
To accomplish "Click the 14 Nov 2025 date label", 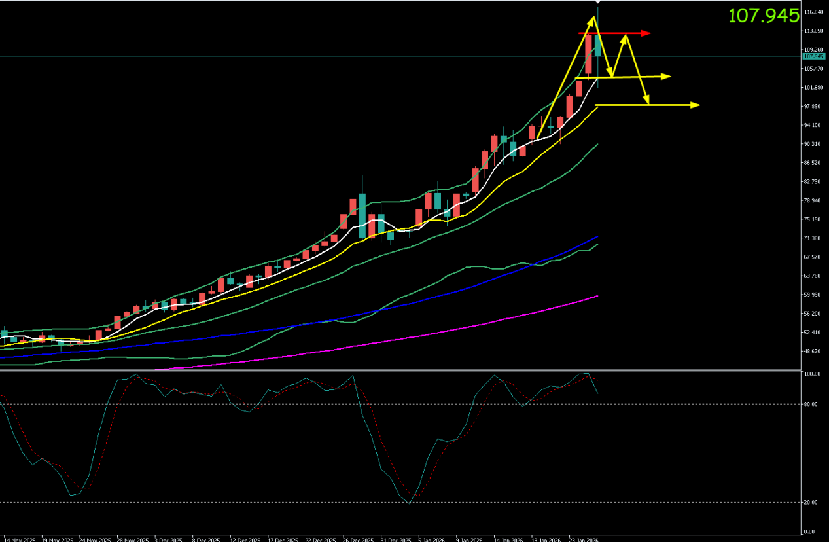I will 20,539.
